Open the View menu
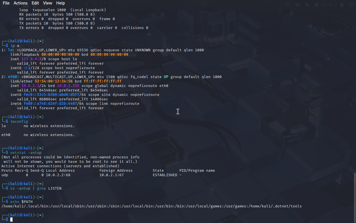 coord(48,3)
